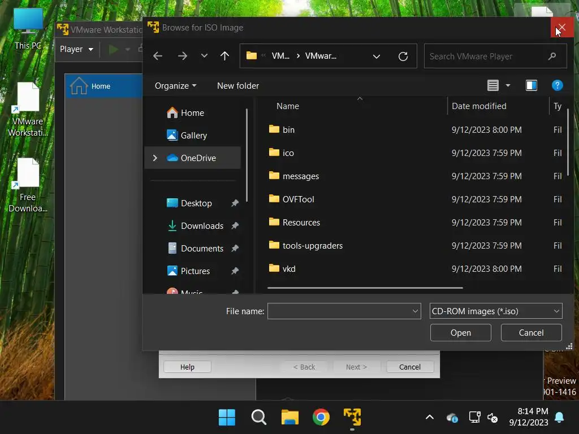Viewport: 579px width, 434px height.
Task: Create a New folder
Action: pyautogui.click(x=238, y=86)
